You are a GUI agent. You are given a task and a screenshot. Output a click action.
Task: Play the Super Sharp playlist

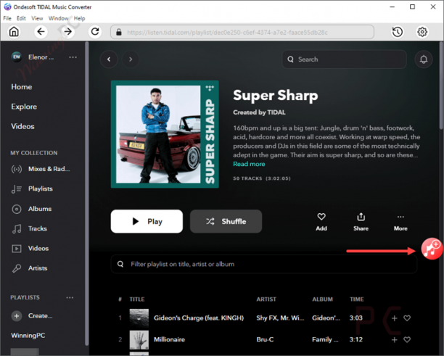click(x=147, y=222)
